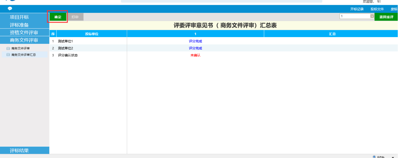Open the evaluator dropdown showing 1
The image size is (398, 158).
[x=357, y=16]
